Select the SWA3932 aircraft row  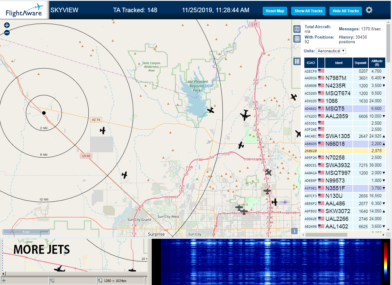click(x=345, y=165)
